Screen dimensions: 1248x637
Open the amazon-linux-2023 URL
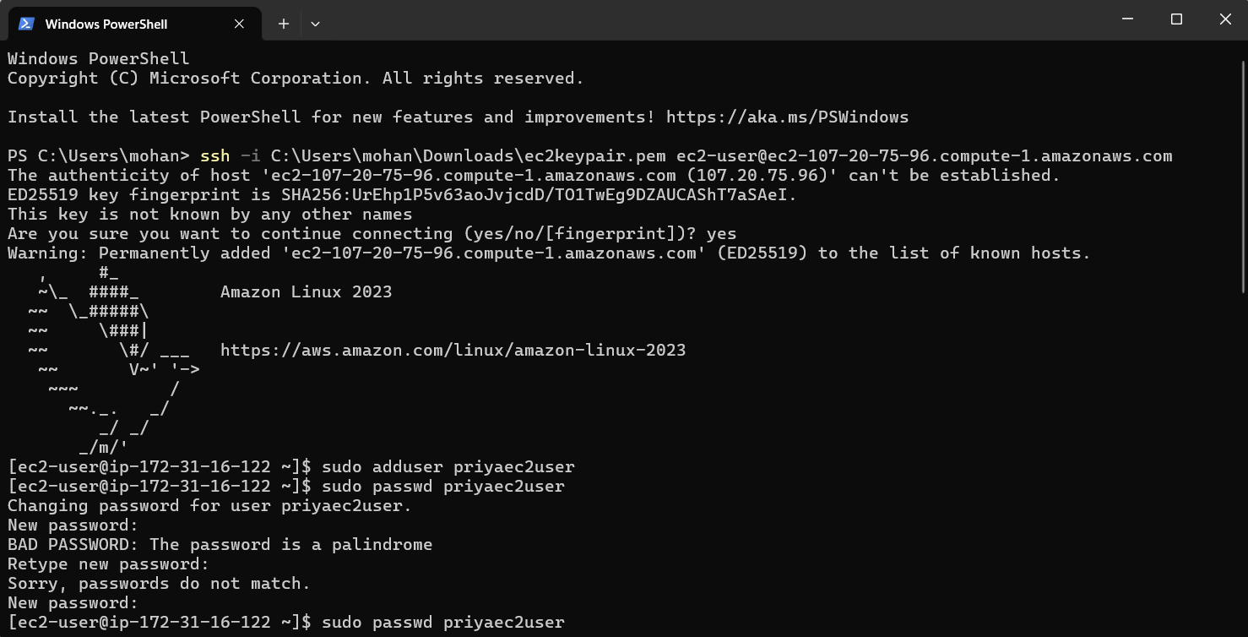click(453, 351)
